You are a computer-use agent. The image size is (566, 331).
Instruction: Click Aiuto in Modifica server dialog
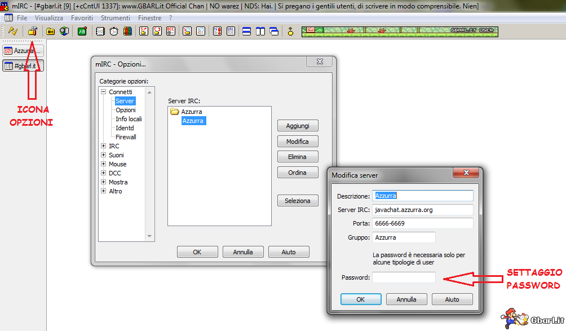pos(452,299)
